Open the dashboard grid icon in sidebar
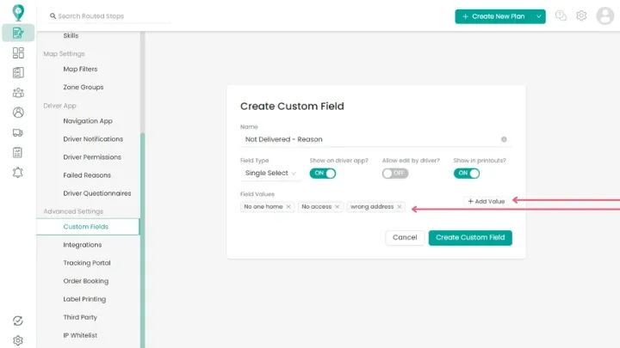 click(x=18, y=53)
